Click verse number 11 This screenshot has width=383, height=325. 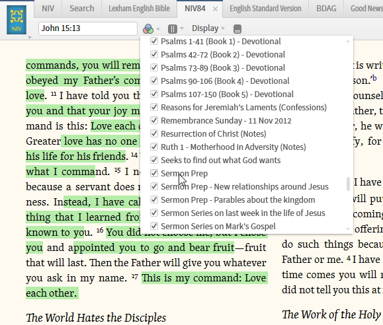tap(54, 94)
